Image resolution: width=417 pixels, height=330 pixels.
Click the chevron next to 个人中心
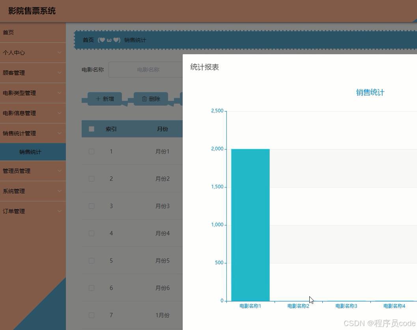click(60, 52)
